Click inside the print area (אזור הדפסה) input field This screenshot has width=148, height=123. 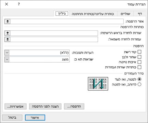coord(67,22)
